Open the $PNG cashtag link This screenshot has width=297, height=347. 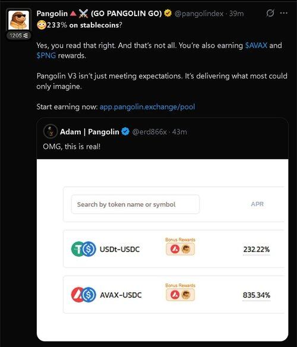tap(46, 55)
